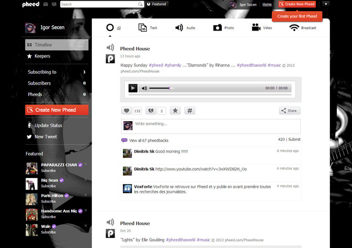Filter timeline by Photo
The height and width of the screenshot is (248, 352).
pyautogui.click(x=223, y=28)
